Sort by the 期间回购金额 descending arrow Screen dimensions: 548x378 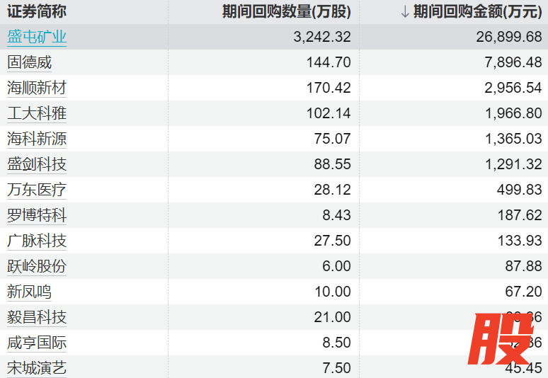click(x=404, y=11)
